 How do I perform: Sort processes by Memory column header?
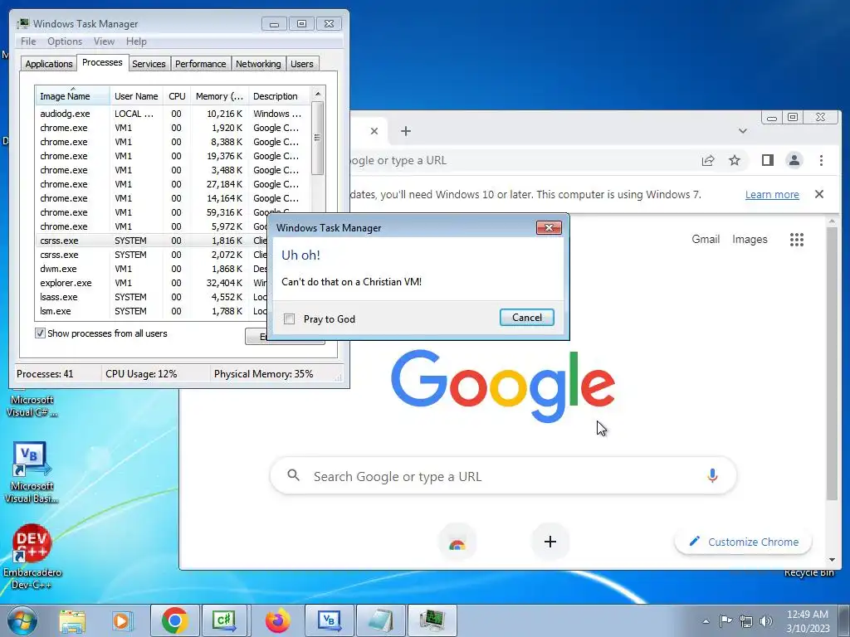(219, 96)
